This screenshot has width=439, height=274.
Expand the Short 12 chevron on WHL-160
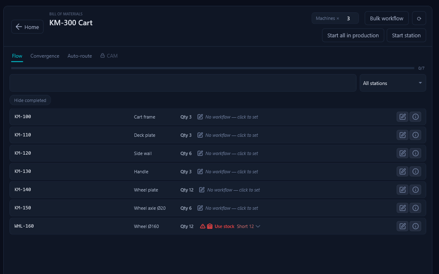pos(258,226)
